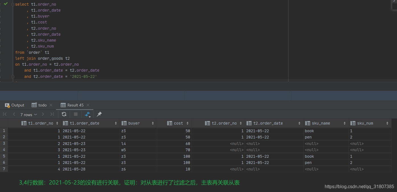
Task: Click the sku_name column table icon
Action: (307, 123)
